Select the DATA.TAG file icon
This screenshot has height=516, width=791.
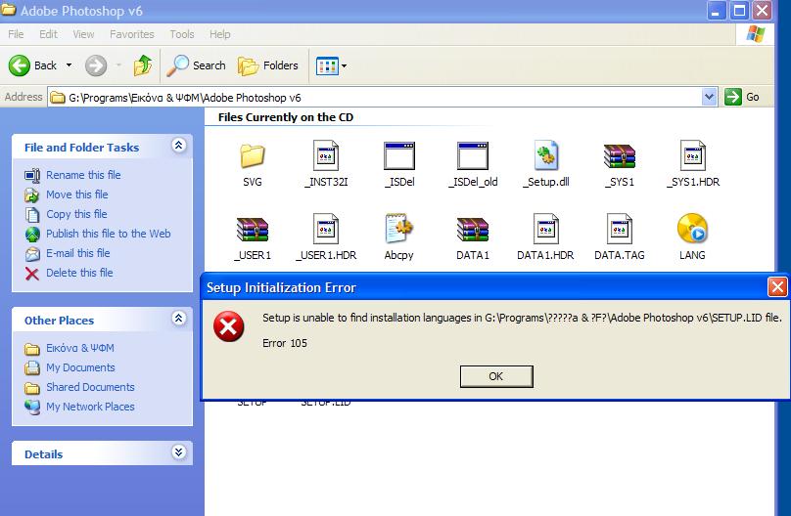click(620, 229)
